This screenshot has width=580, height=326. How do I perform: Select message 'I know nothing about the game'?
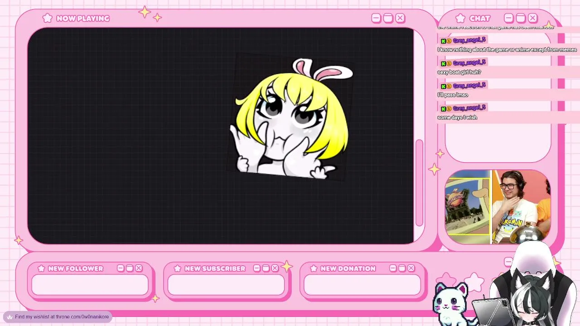tap(507, 50)
